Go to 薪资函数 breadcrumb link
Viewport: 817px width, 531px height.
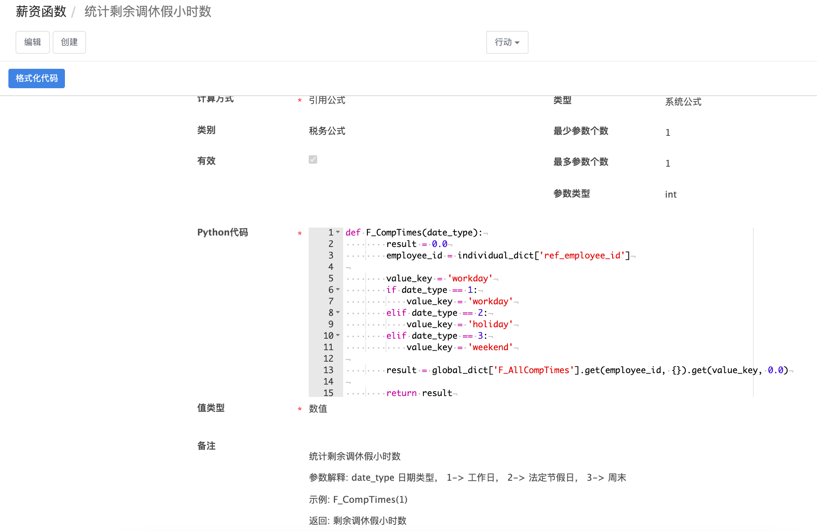(x=41, y=11)
